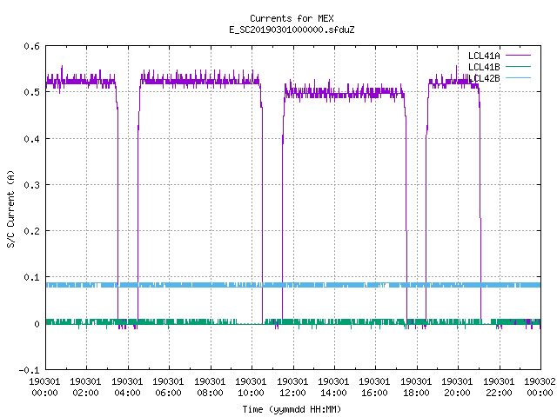The width and height of the screenshot is (557, 417).
Task: Click the blue LCL42B legend line sample
Action: coord(518,78)
